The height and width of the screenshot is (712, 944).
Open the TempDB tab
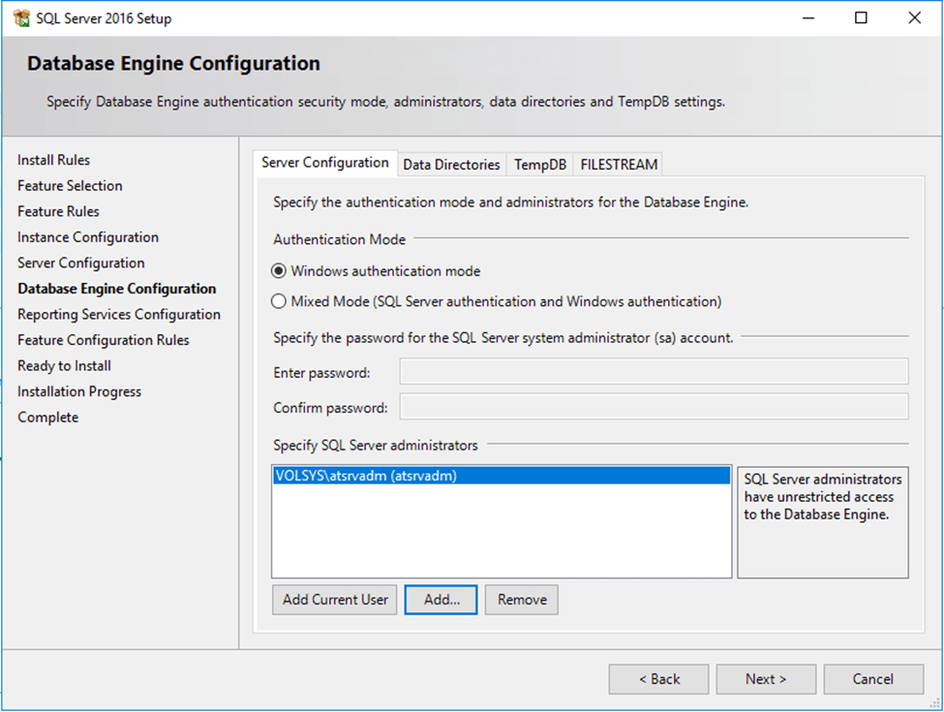pos(539,165)
